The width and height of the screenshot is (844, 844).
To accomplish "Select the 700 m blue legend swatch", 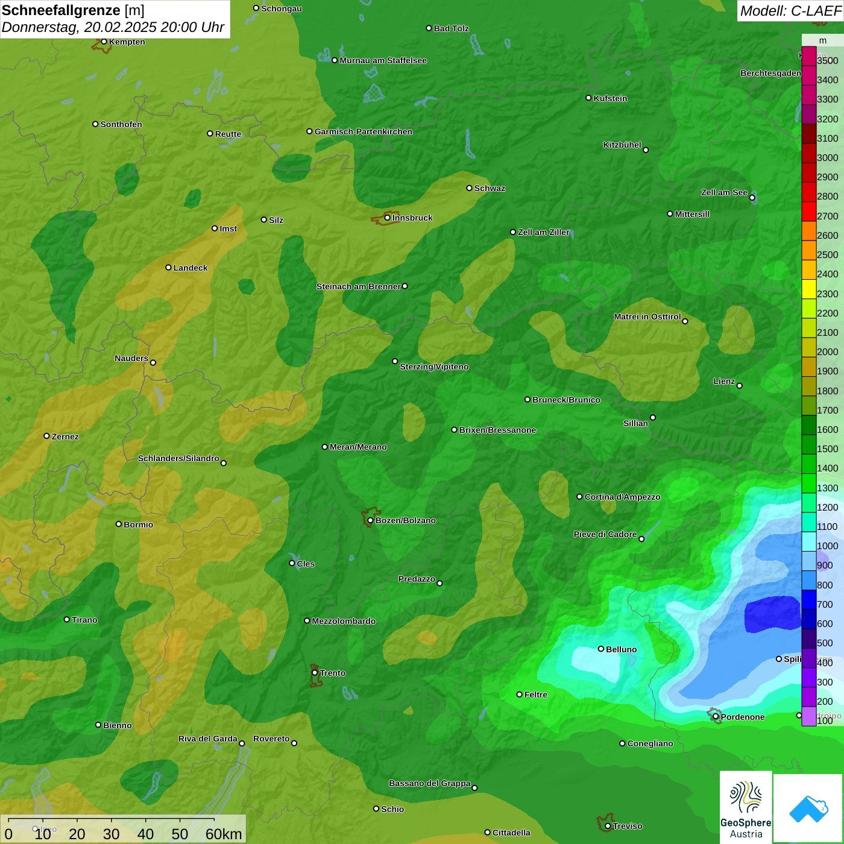I will point(808,600).
